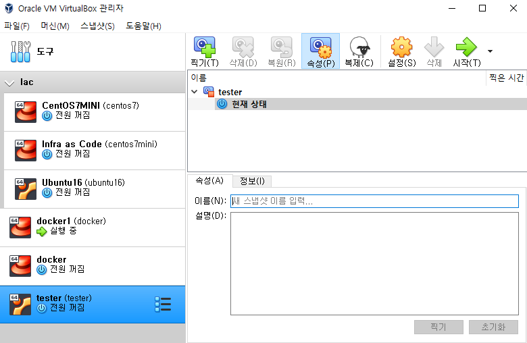
Task: Open the Help (도움말) menu
Action: (143, 26)
